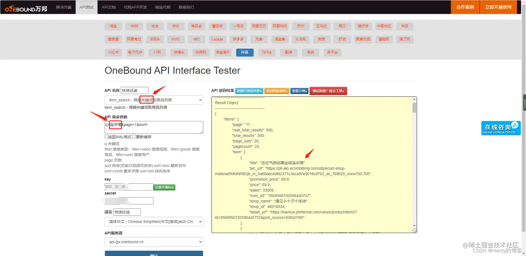The image size is (526, 256).
Task: Select the 淘宝 platform tag
Action: 113,26
